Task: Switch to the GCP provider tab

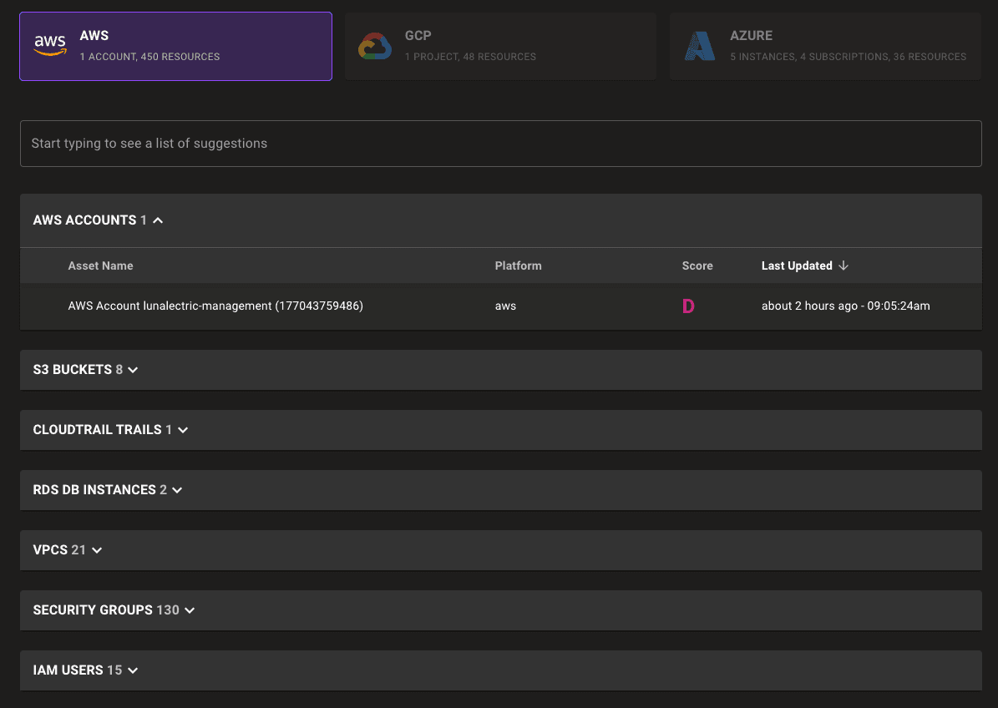Action: point(500,47)
